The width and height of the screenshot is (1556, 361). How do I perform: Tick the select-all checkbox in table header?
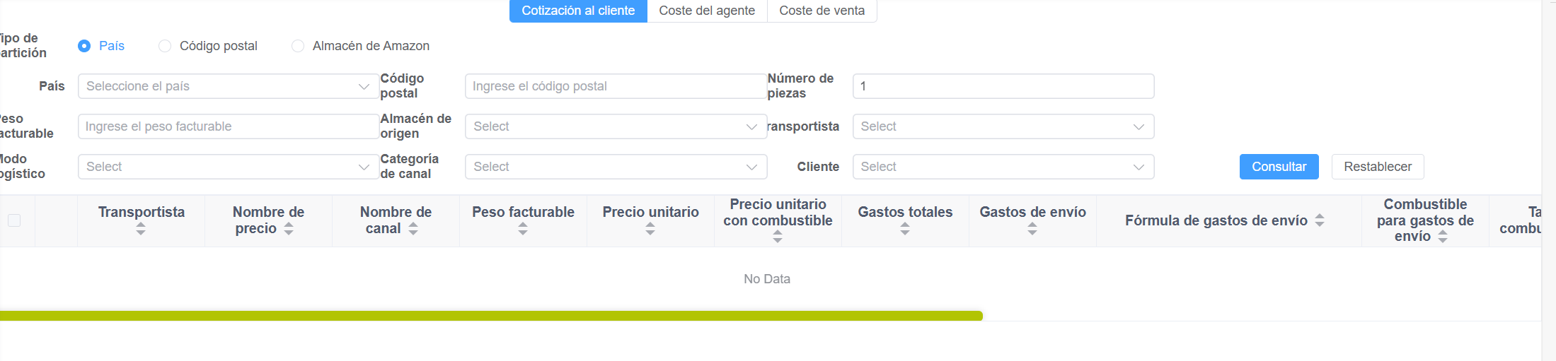coord(14,220)
